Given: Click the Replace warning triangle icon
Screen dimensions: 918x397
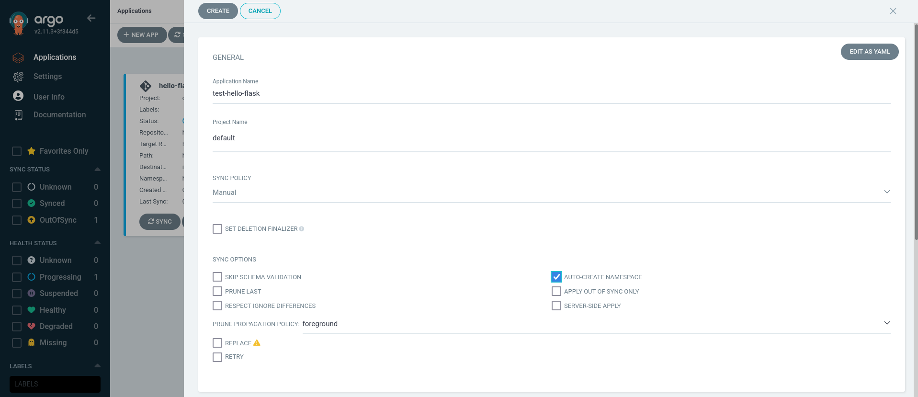Looking at the screenshot, I should (x=257, y=343).
